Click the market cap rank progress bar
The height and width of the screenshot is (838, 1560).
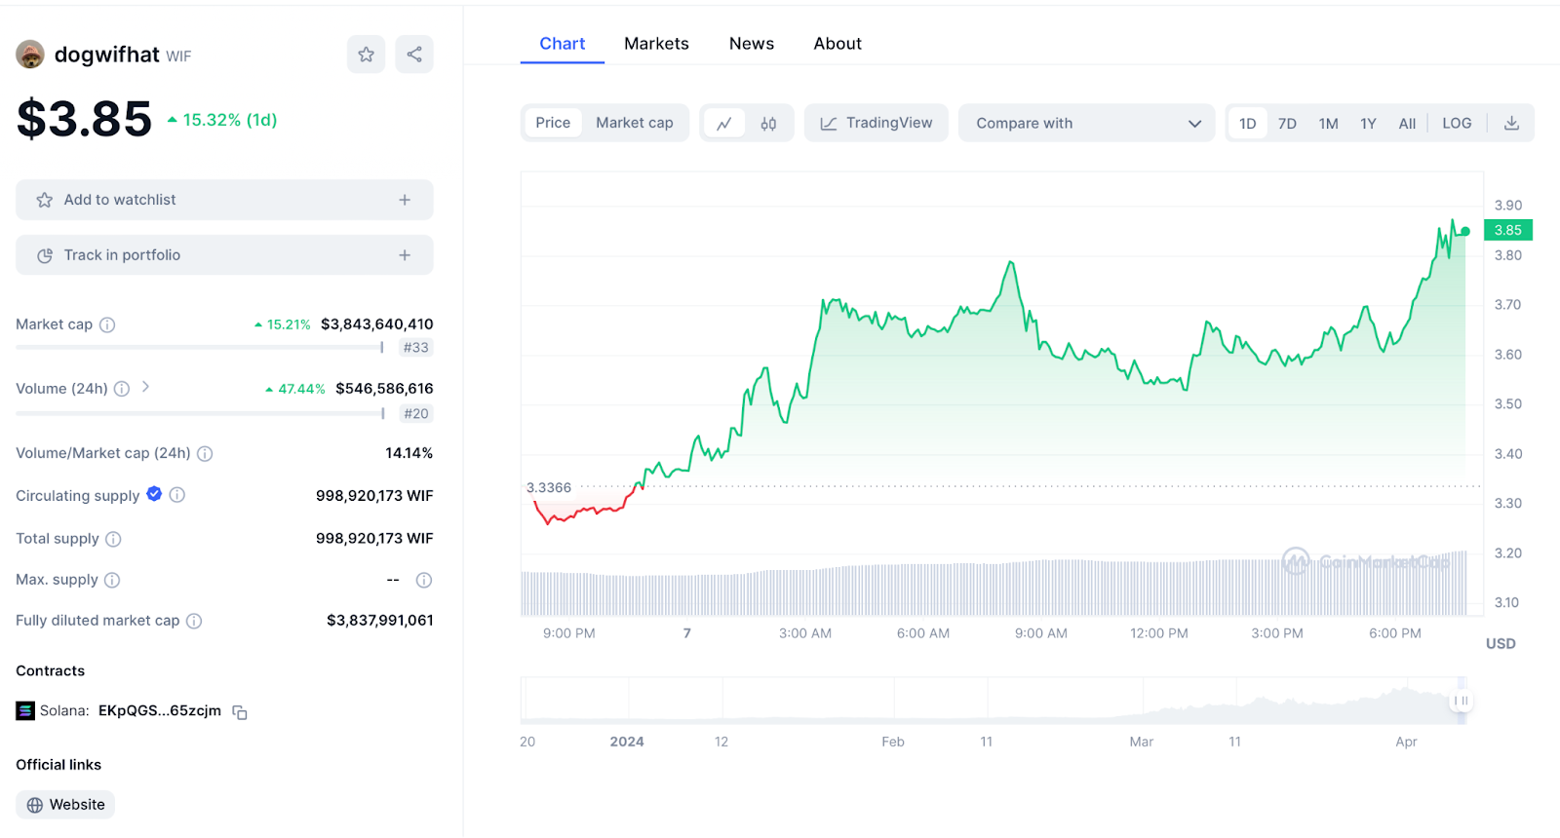click(x=200, y=347)
